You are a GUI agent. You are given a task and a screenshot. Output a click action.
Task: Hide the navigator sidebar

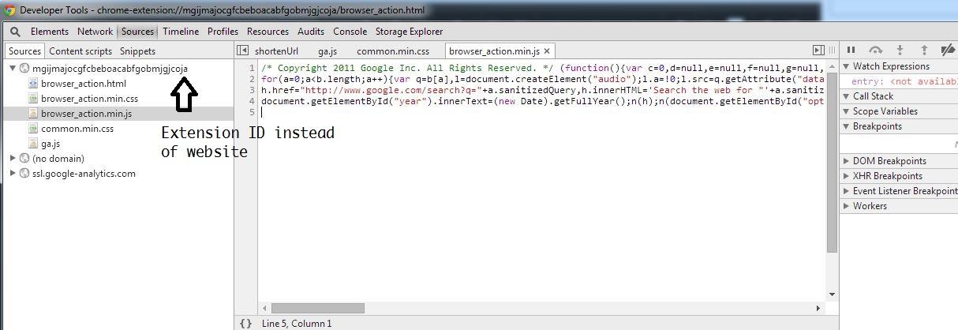pos(243,51)
